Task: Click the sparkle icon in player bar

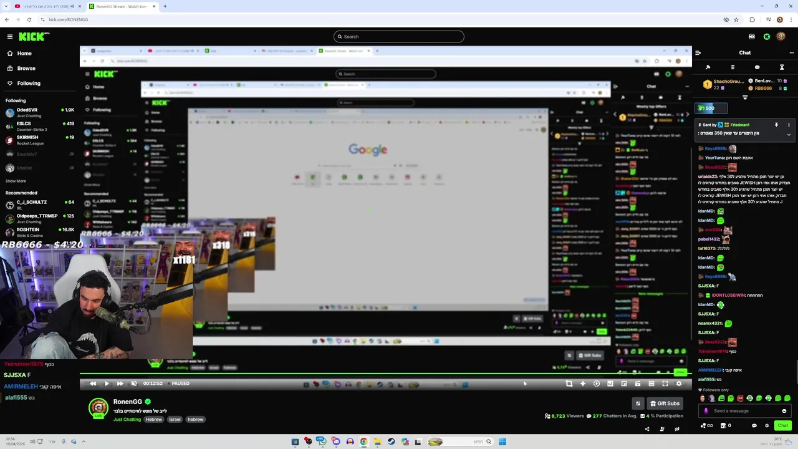Action: [x=583, y=384]
